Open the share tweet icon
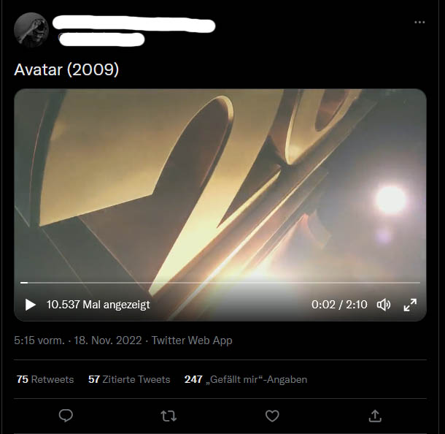 375,416
